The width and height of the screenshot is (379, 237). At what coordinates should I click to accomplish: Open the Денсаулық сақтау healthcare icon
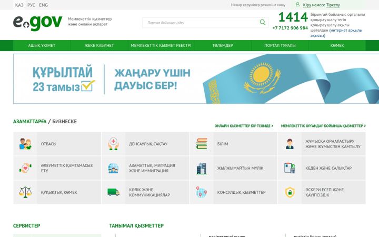(x=113, y=144)
